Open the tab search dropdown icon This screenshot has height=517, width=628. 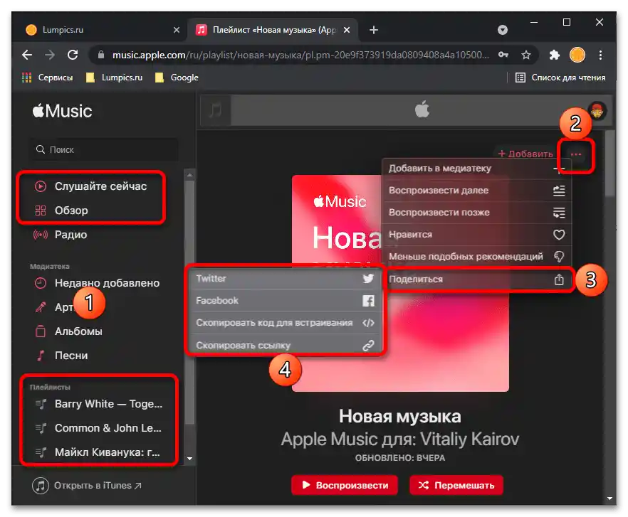coord(502,30)
